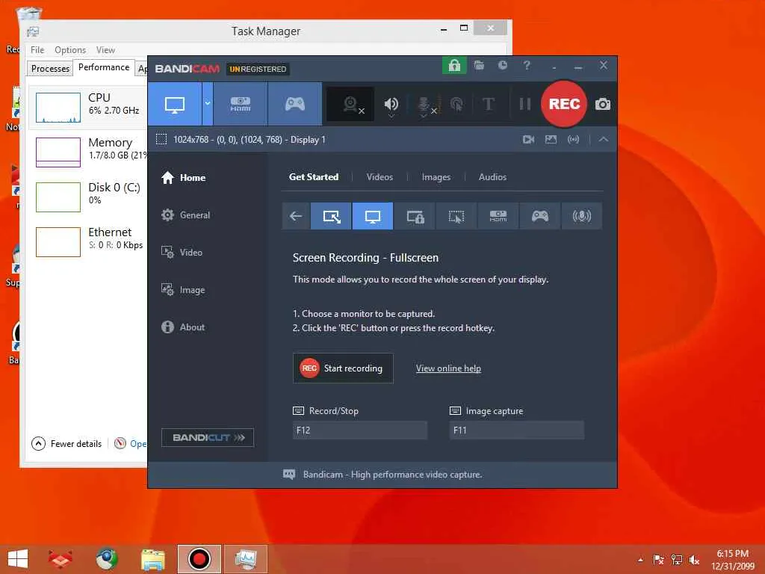The height and width of the screenshot is (574, 765).
Task: Switch to Images tab
Action: (x=436, y=176)
